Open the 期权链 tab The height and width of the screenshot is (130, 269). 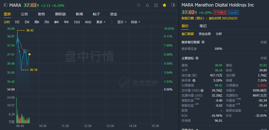[60, 14]
